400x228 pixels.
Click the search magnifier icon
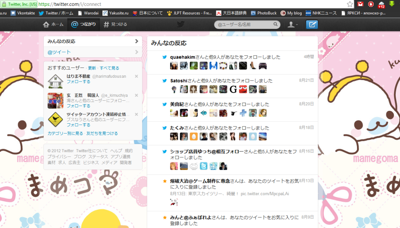pos(276,24)
